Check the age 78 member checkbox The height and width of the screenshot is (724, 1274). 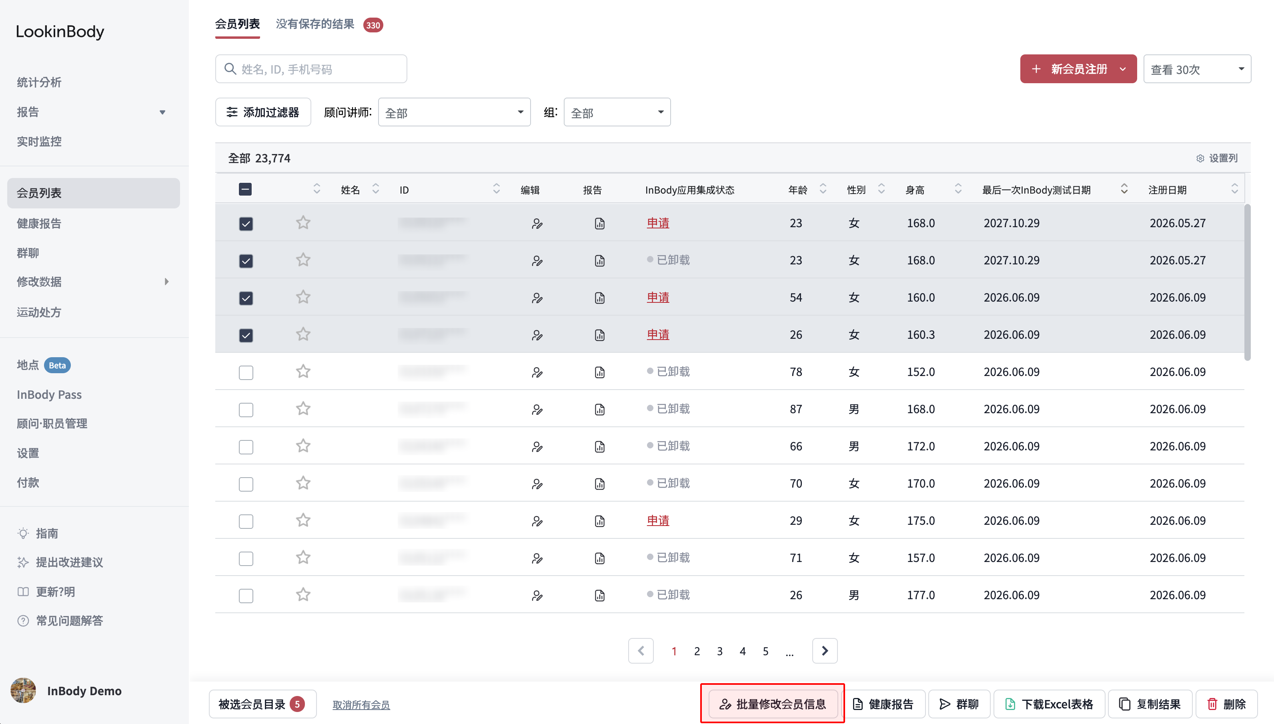pos(246,372)
